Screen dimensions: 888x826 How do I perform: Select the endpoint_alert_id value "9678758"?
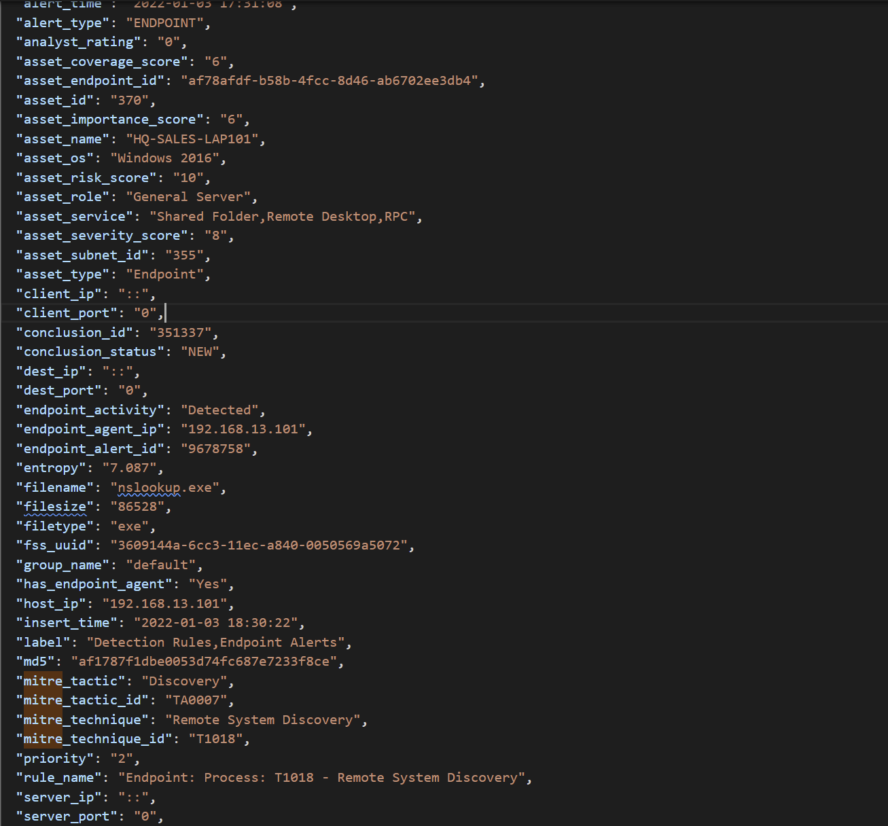pos(215,449)
